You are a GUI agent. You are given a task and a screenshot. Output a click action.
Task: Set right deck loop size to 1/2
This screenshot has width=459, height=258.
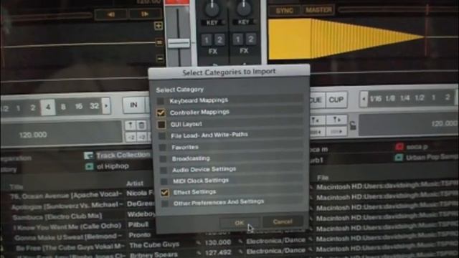pos(420,97)
